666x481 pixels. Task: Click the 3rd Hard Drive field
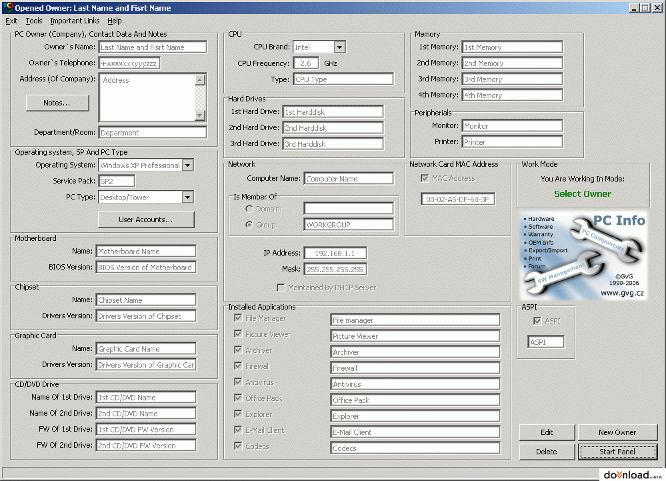(333, 144)
